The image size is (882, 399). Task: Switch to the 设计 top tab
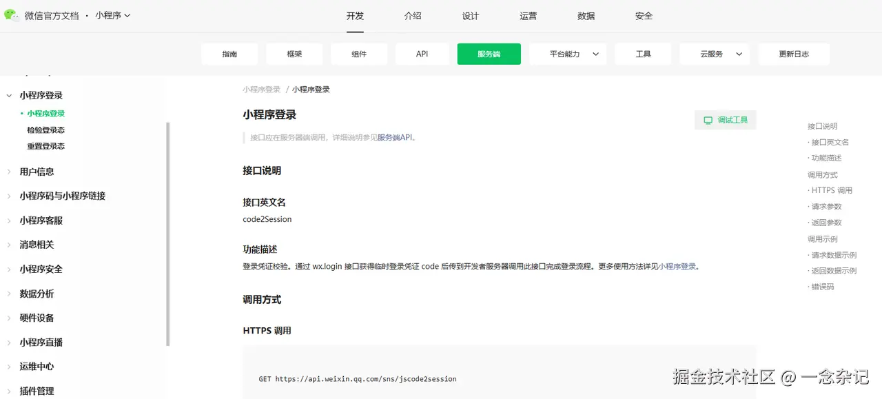[x=471, y=16]
